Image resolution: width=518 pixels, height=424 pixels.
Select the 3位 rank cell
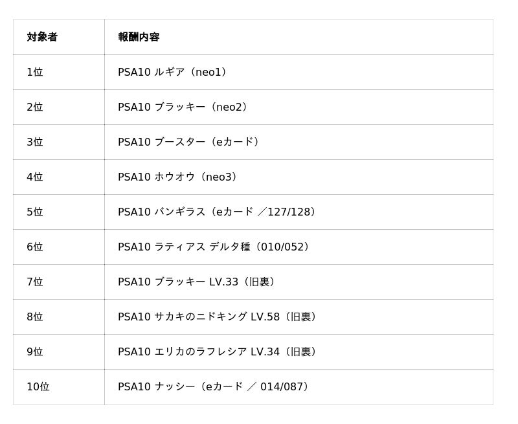(x=35, y=142)
